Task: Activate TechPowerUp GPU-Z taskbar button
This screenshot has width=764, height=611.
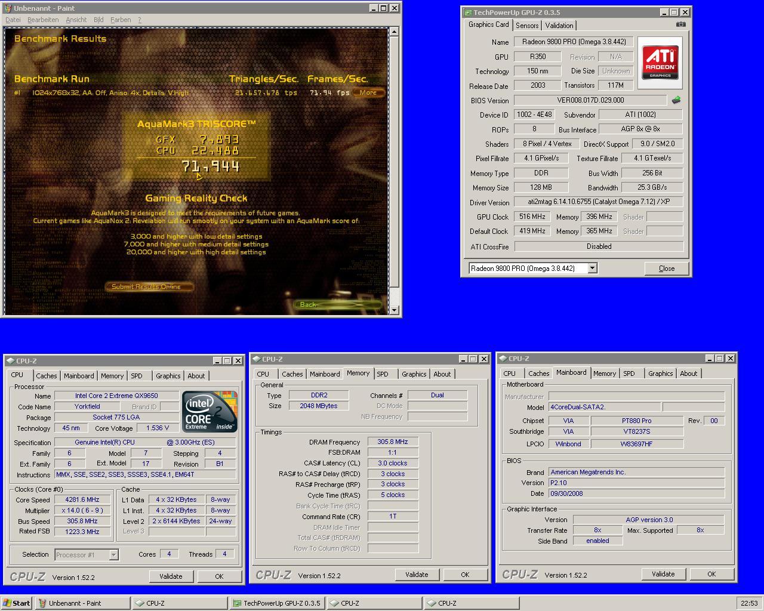Action: tap(278, 603)
